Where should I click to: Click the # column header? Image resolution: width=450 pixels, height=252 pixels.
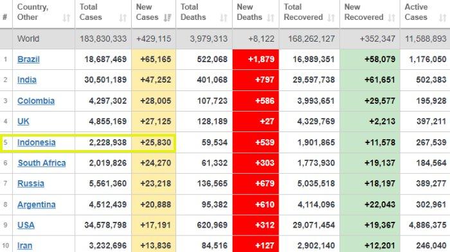pyautogui.click(x=5, y=17)
